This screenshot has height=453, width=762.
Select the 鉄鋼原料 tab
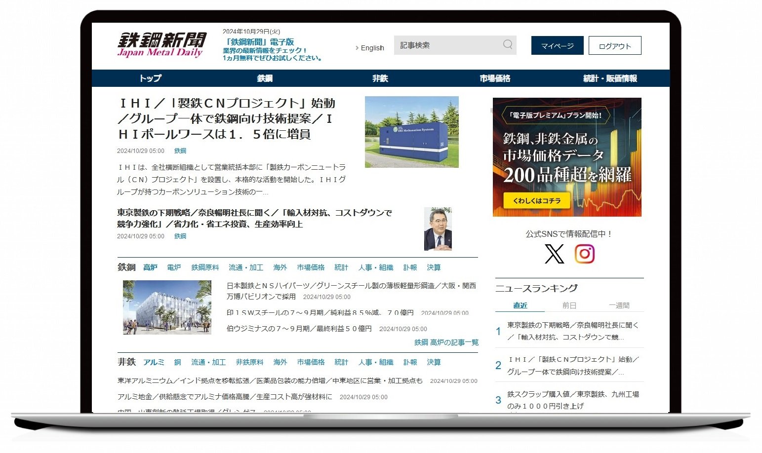(x=205, y=267)
